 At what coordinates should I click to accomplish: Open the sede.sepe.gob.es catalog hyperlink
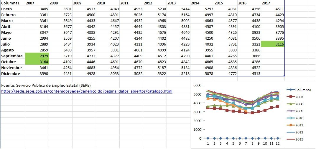87,91
